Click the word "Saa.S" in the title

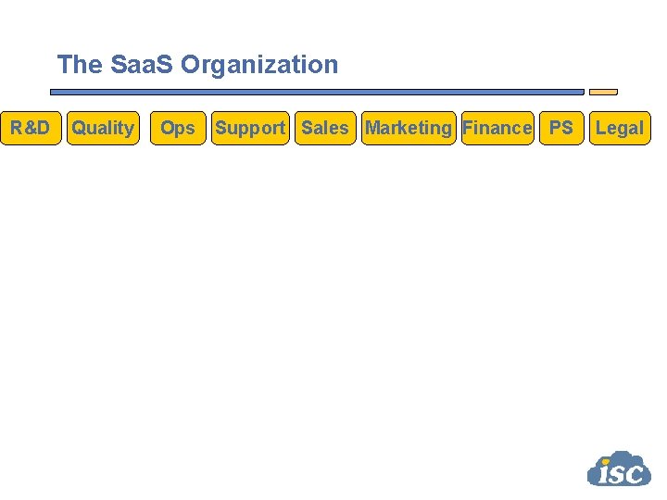pyautogui.click(x=143, y=65)
